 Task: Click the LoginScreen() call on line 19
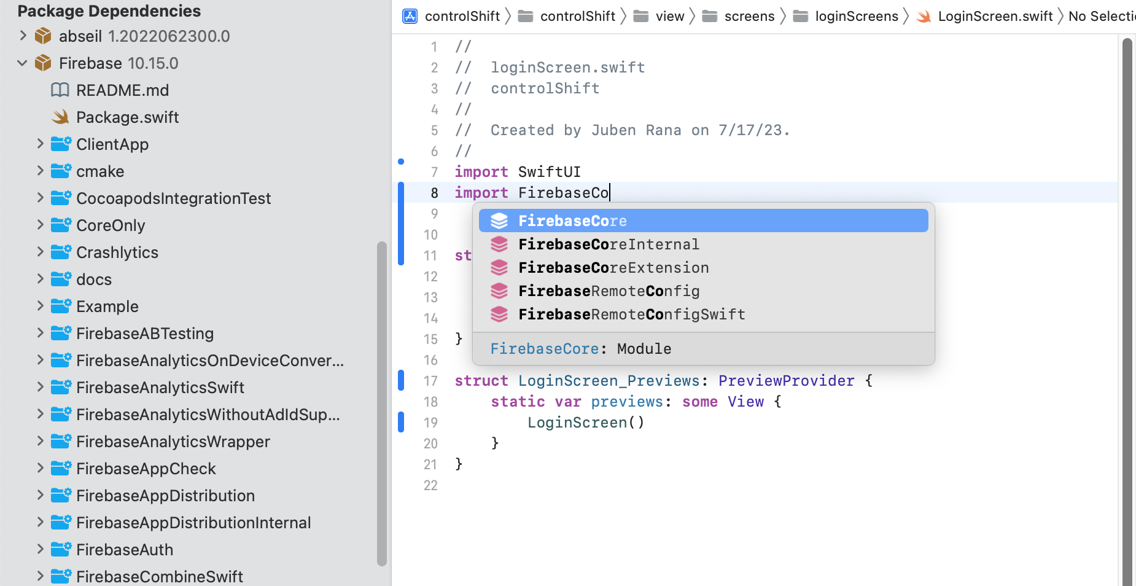586,423
